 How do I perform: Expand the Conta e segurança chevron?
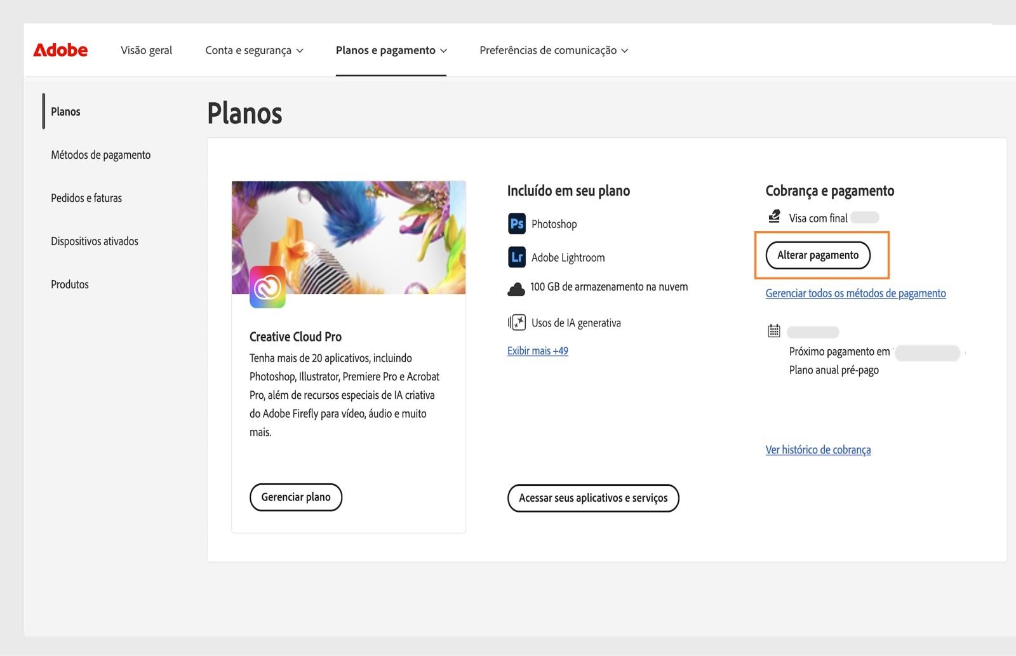300,51
